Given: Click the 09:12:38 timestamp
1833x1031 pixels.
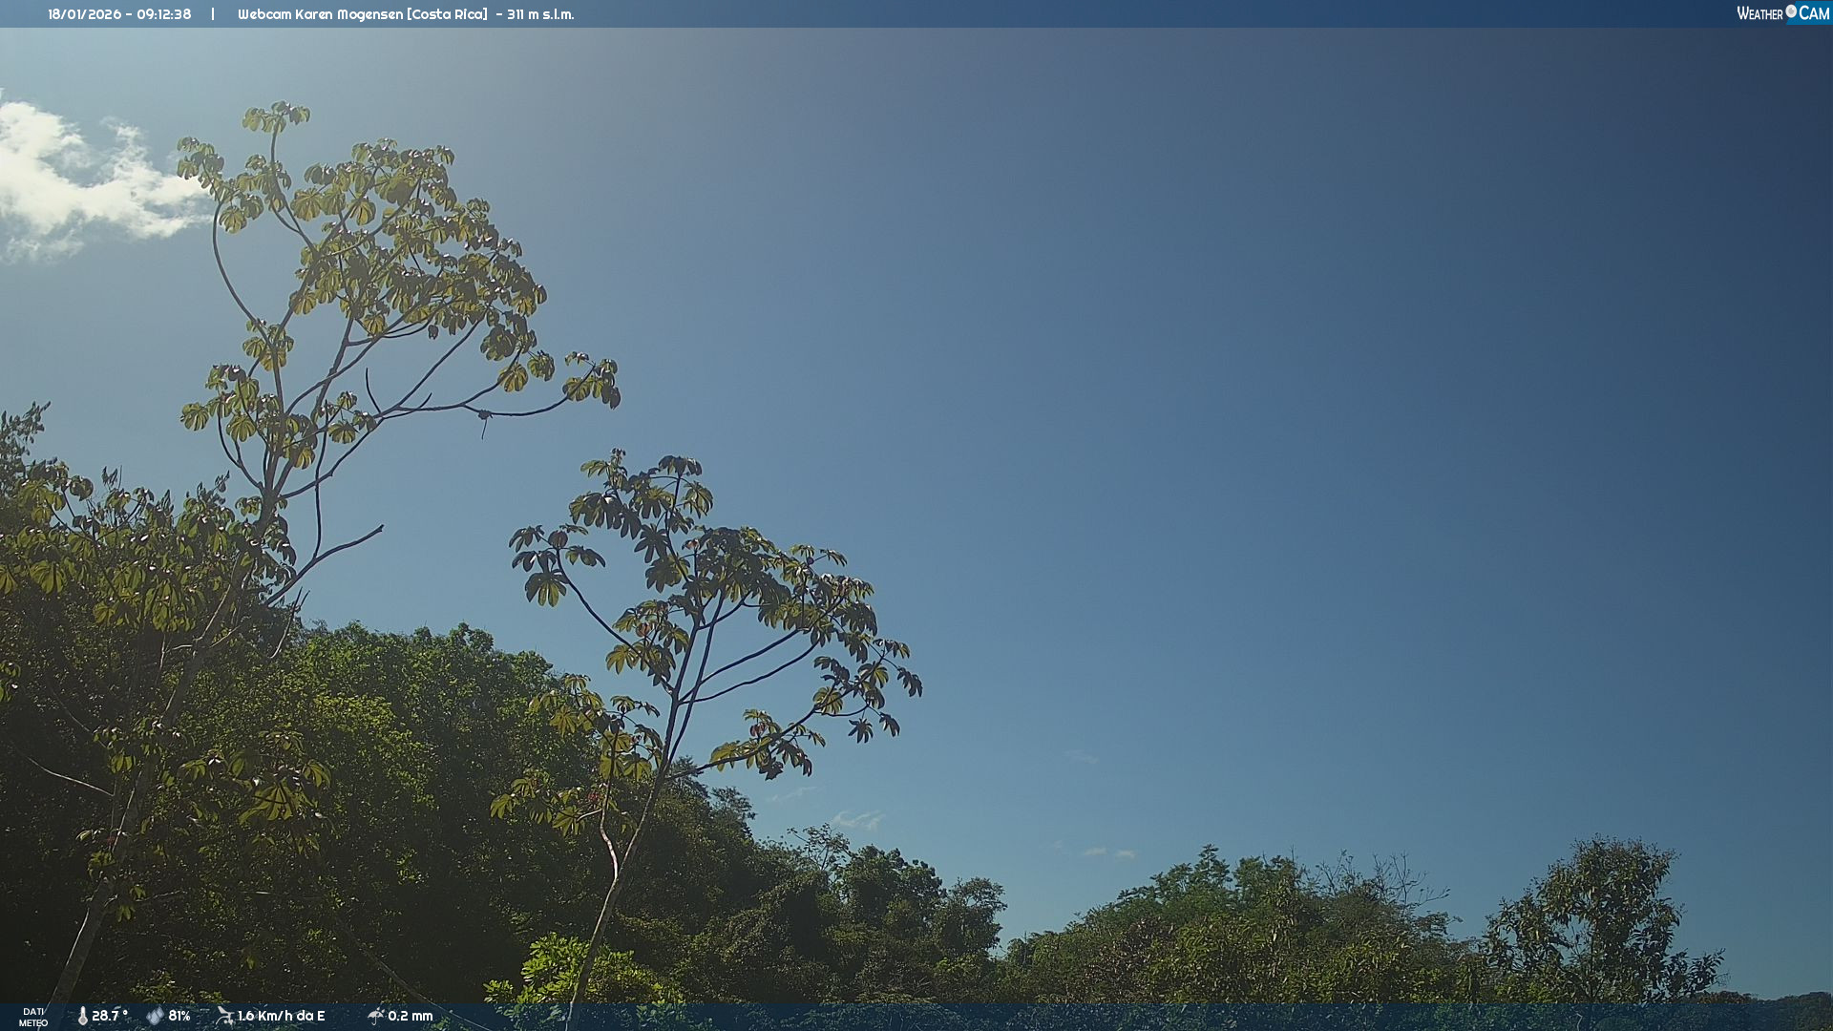Looking at the screenshot, I should 163,14.
